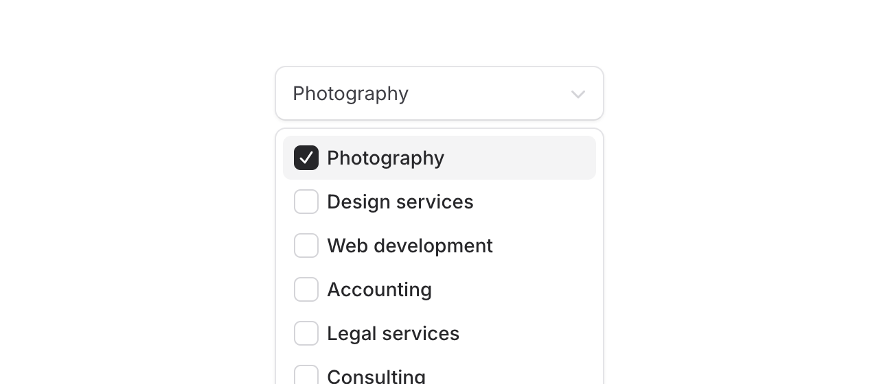Enable the Web development checkbox
The image size is (879, 384).
(306, 245)
